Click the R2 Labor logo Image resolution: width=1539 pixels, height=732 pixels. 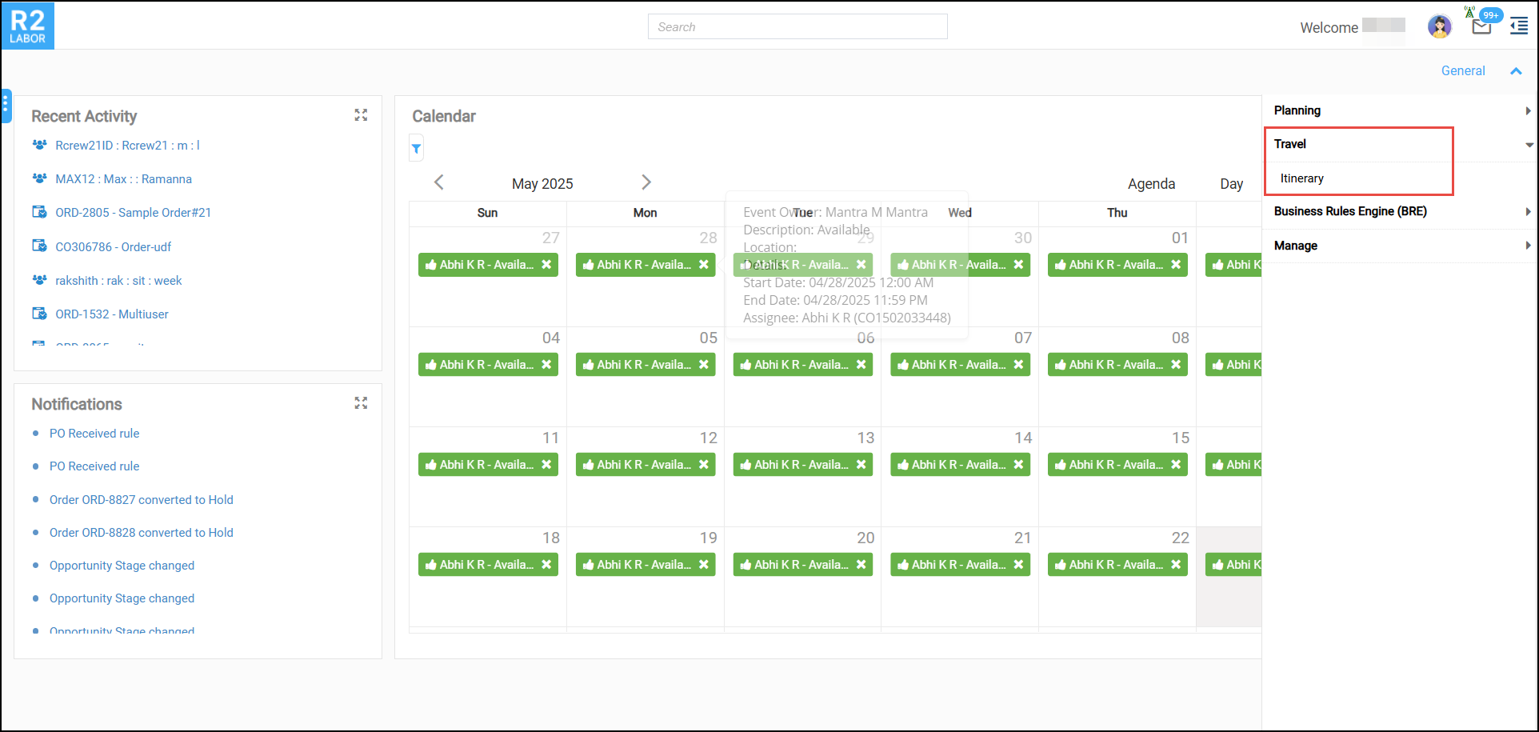pyautogui.click(x=28, y=26)
